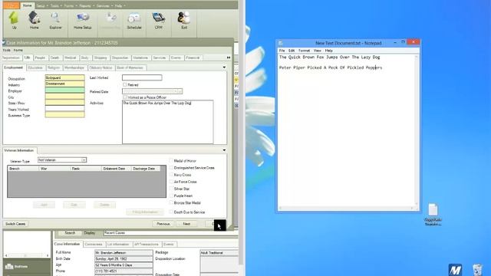Viewport: 491px width, 276px height.
Task: Select the Religion sub-tab
Action: coord(54,67)
